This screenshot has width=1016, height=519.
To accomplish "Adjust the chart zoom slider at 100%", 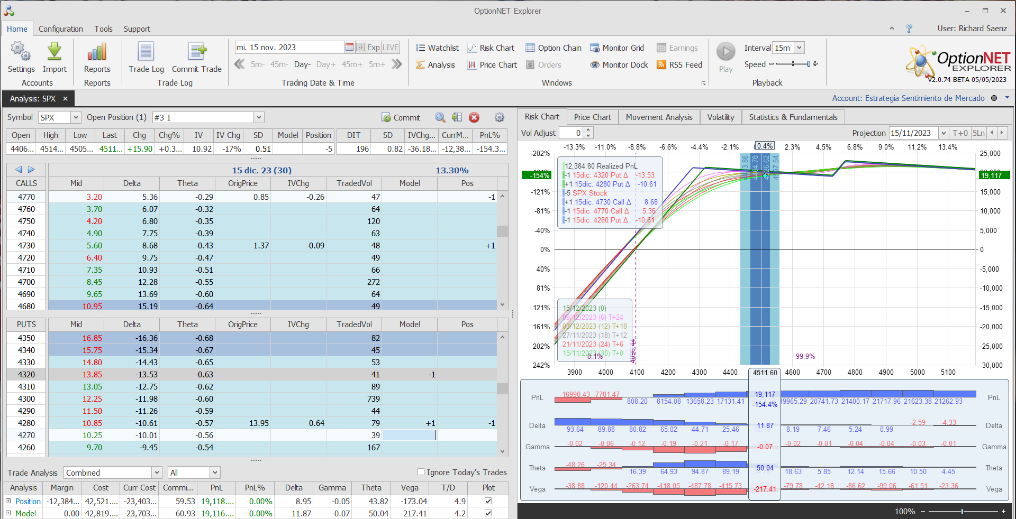I will point(962,511).
